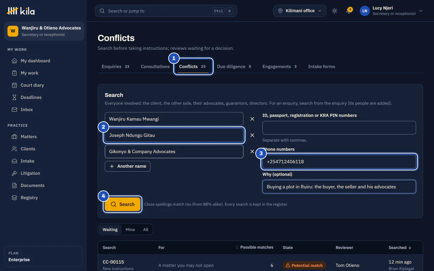Remove the Joseph Ndungu Gitau name row
The width and height of the screenshot is (434, 271).
pyautogui.click(x=252, y=135)
